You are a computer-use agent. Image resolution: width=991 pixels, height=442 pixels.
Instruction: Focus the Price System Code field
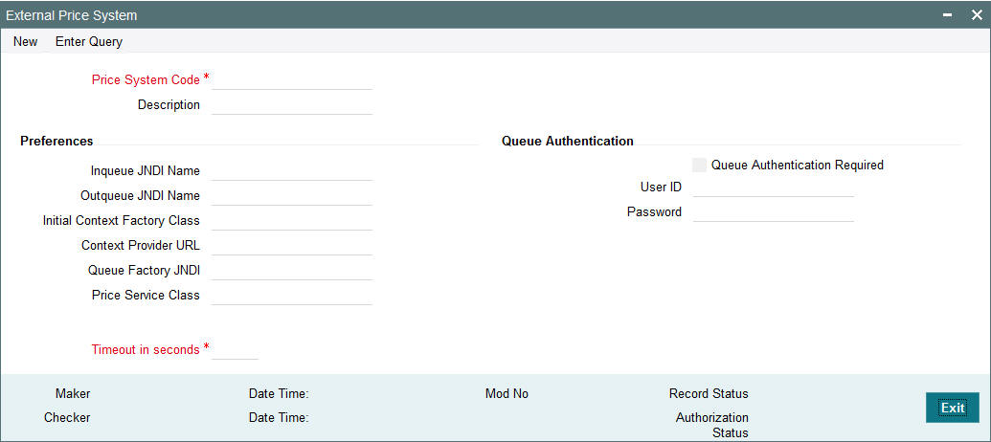(x=292, y=80)
